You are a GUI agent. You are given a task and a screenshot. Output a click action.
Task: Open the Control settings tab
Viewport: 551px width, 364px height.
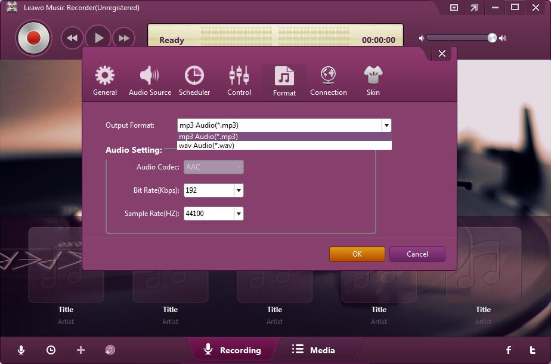coord(239,81)
